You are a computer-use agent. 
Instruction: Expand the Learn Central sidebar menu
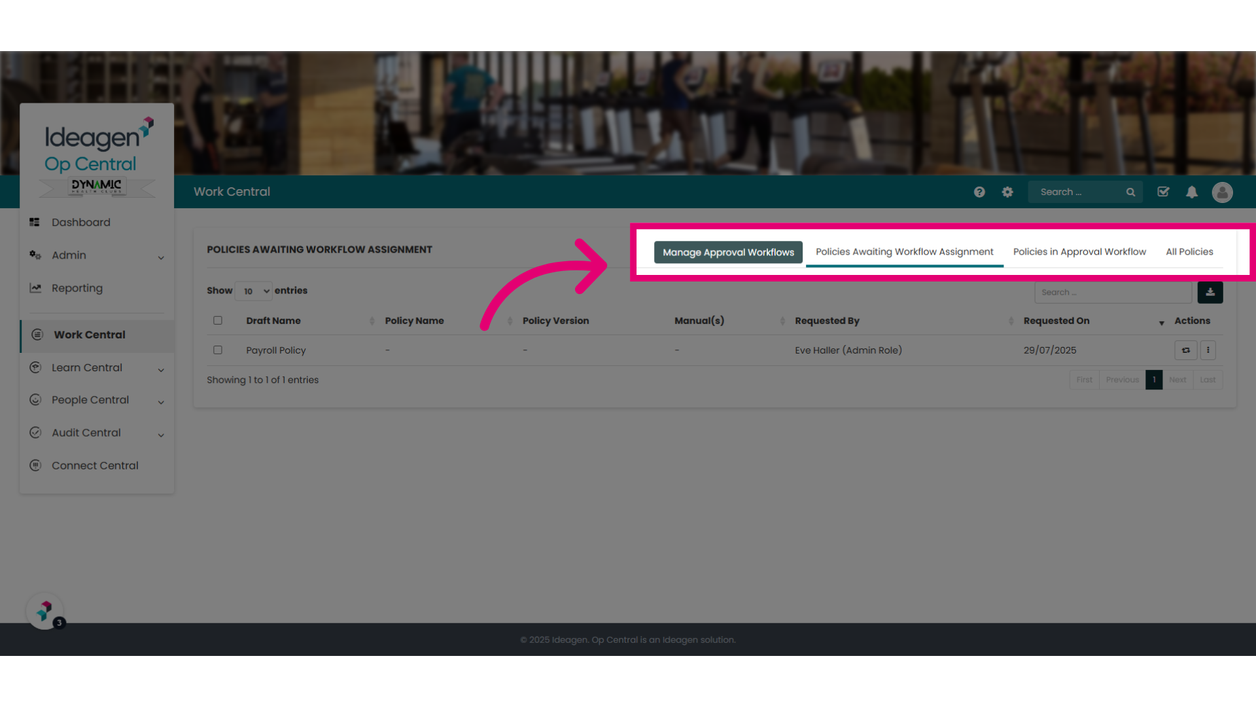[97, 368]
